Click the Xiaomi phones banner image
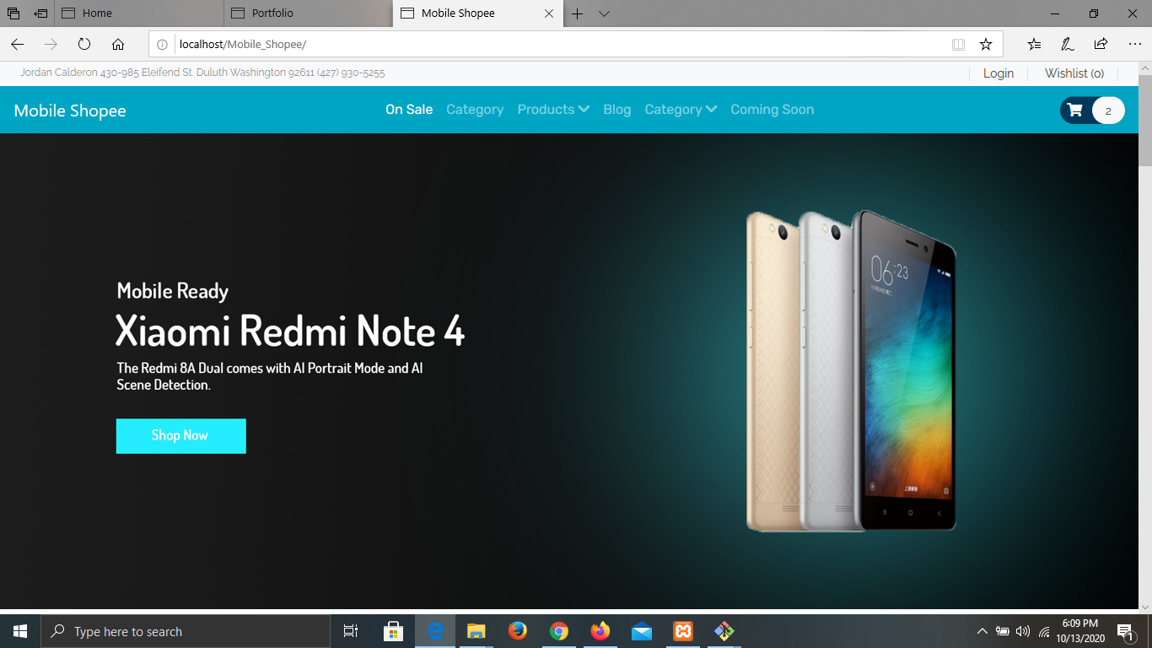 [x=852, y=371]
